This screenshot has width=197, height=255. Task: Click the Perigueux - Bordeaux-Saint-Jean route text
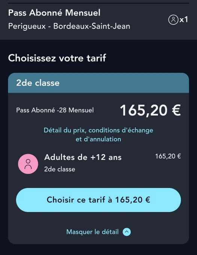(69, 26)
